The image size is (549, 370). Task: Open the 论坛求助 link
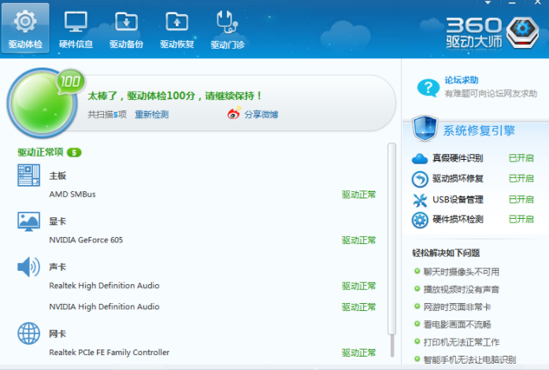(462, 80)
